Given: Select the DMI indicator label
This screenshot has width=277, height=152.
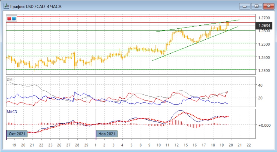Looking at the screenshot, I should pos(10,80).
